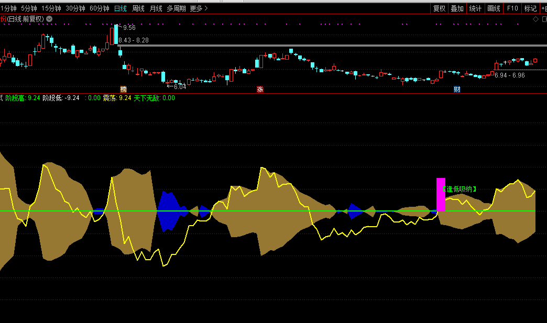Toggle 叠加 overlay comparison
This screenshot has width=547, height=323.
(457, 8)
